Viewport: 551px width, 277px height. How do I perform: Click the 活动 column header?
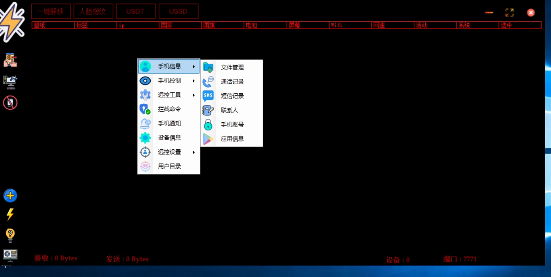tap(435, 25)
